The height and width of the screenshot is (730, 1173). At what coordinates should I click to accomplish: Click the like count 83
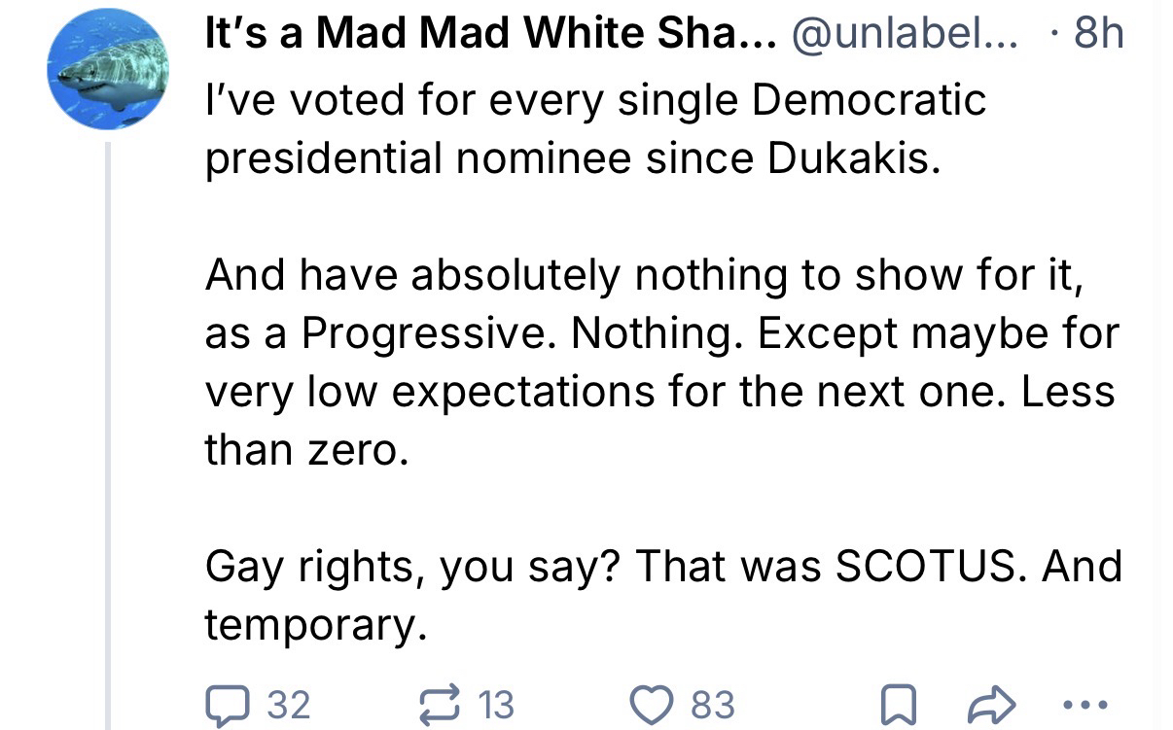tap(713, 704)
